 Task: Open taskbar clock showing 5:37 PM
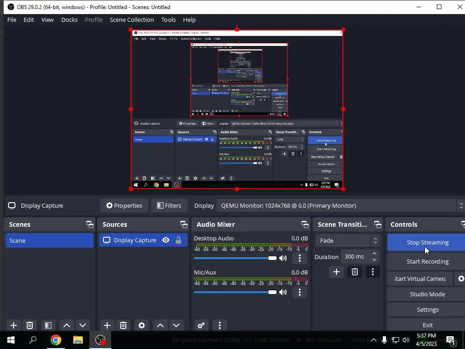click(x=426, y=340)
